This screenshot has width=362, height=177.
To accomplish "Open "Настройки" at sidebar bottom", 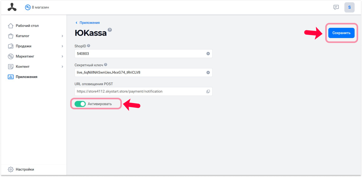I will tap(34, 169).
